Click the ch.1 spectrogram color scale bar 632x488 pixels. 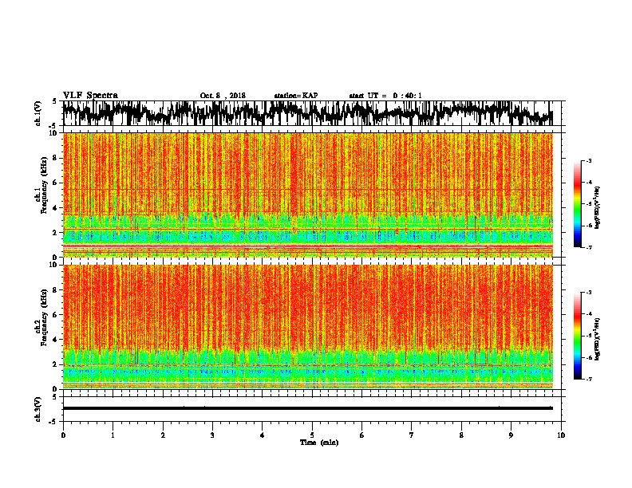click(577, 204)
